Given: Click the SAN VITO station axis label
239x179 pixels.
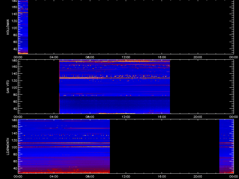Looking at the screenshot, I should [x=8, y=87].
